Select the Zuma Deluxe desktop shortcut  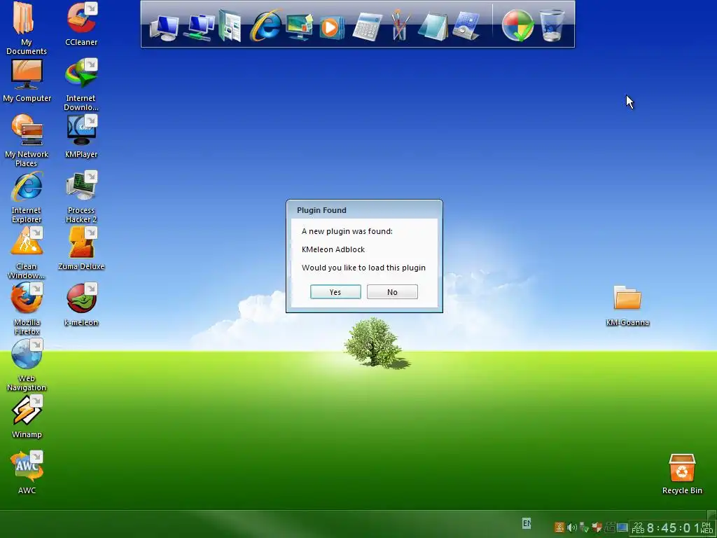pyautogui.click(x=81, y=249)
